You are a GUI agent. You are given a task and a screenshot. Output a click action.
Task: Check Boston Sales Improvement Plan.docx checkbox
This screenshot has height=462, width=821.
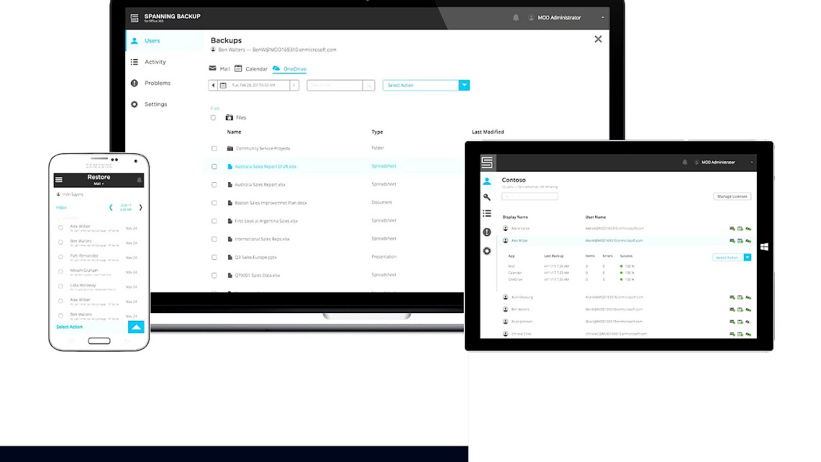(x=214, y=203)
